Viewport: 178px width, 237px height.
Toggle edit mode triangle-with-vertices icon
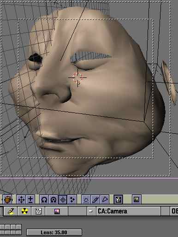pyautogui.click(x=86, y=200)
